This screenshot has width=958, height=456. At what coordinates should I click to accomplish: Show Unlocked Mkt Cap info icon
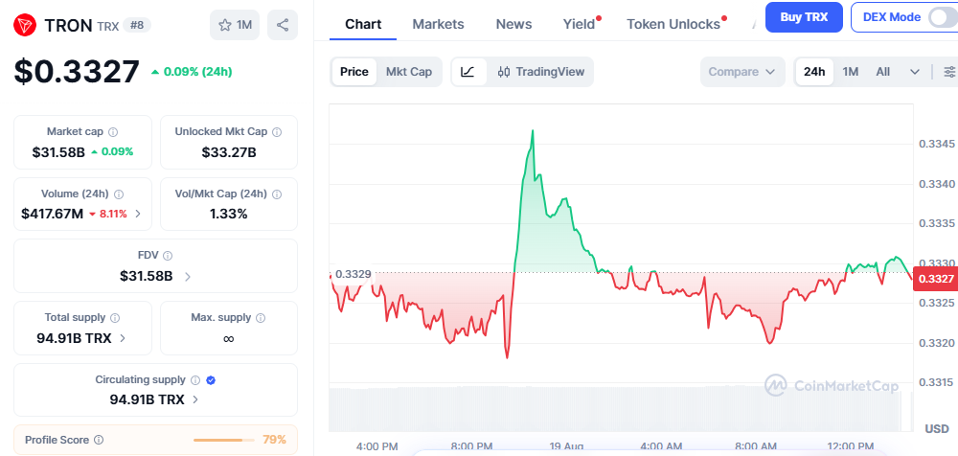[277, 131]
